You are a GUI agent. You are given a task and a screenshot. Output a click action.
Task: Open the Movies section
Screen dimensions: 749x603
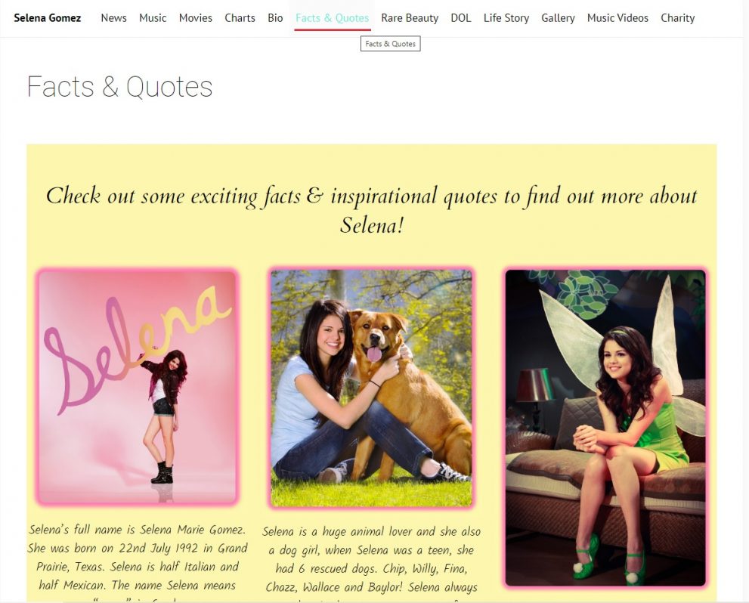click(x=195, y=18)
